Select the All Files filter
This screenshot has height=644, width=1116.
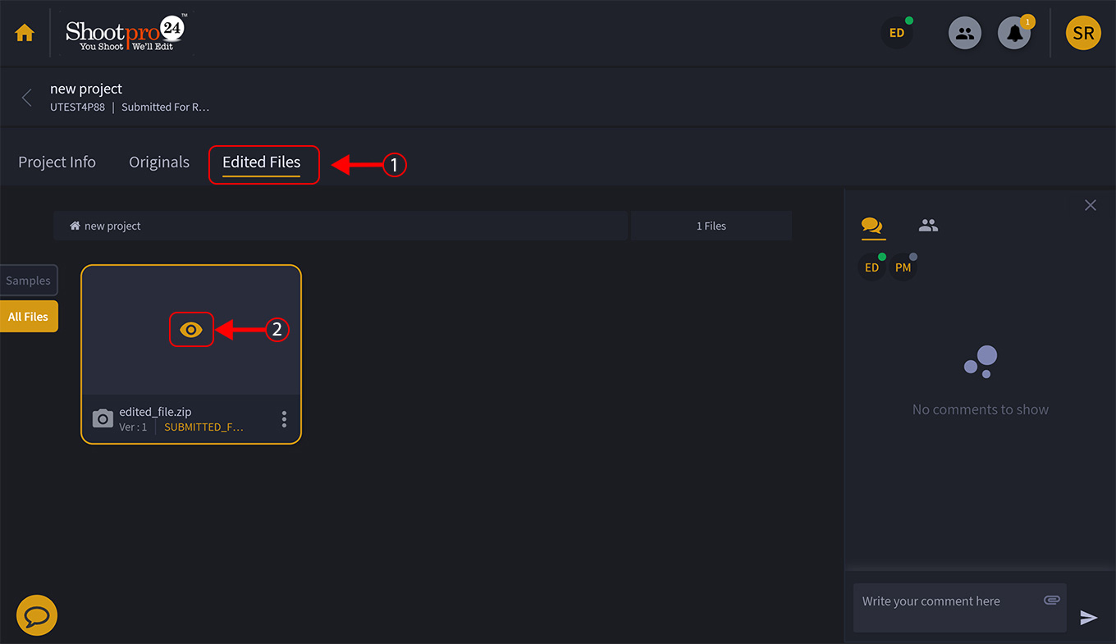click(29, 317)
